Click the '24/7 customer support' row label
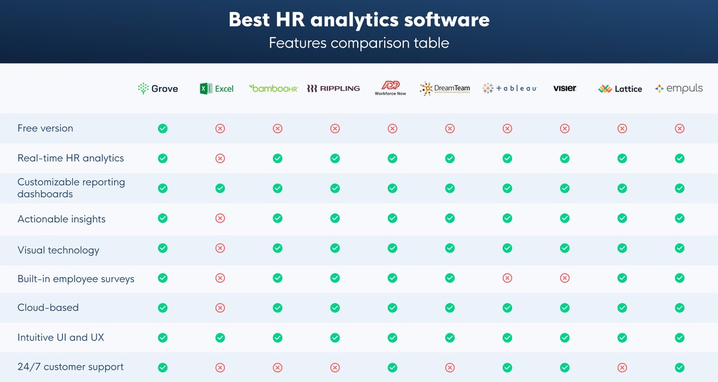Viewport: 718px width, 382px height. click(71, 367)
